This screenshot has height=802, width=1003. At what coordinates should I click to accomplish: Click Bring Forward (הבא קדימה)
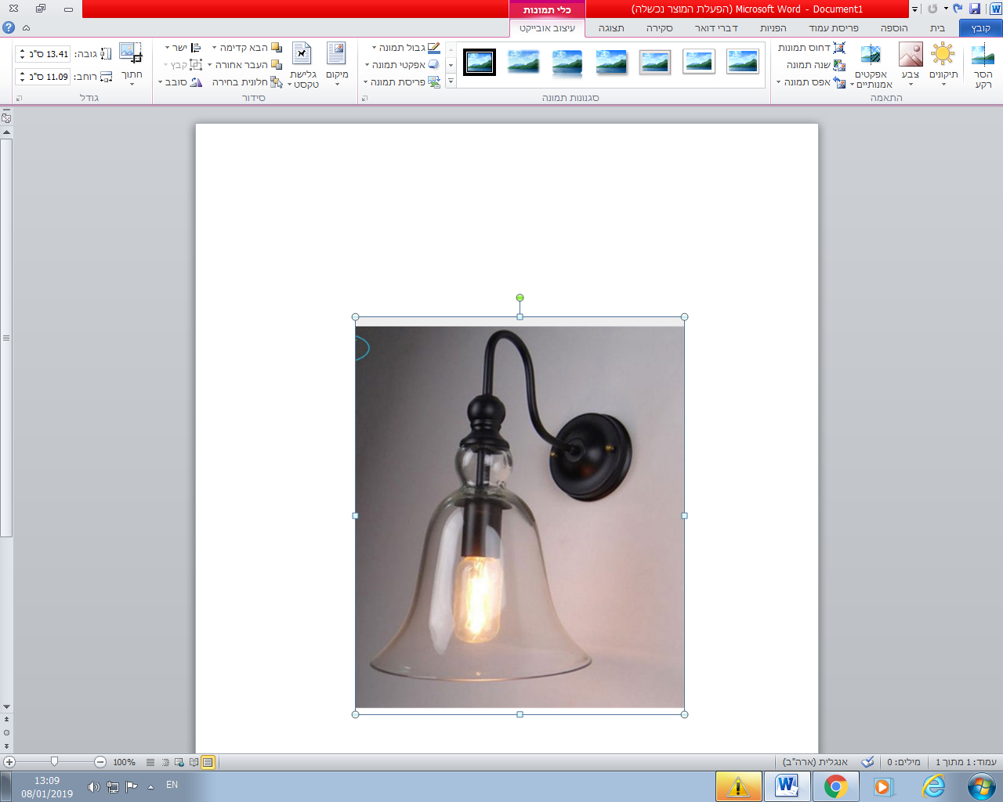pos(246,48)
